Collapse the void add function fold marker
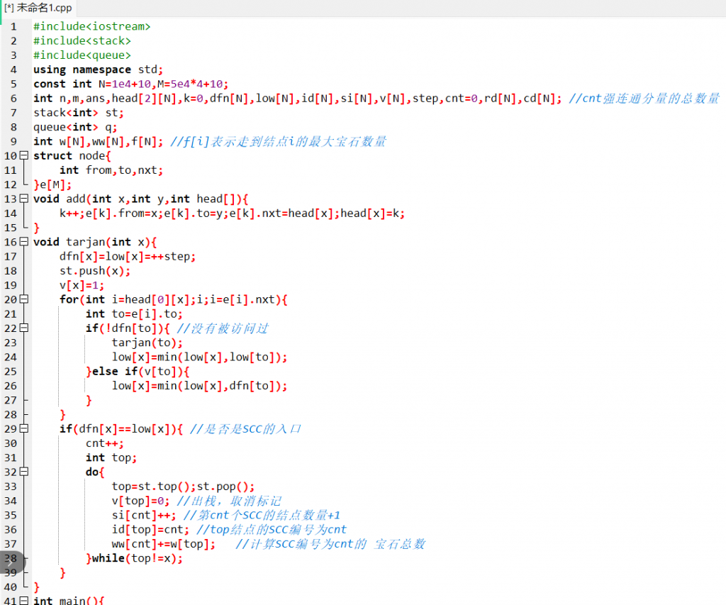 (24, 199)
